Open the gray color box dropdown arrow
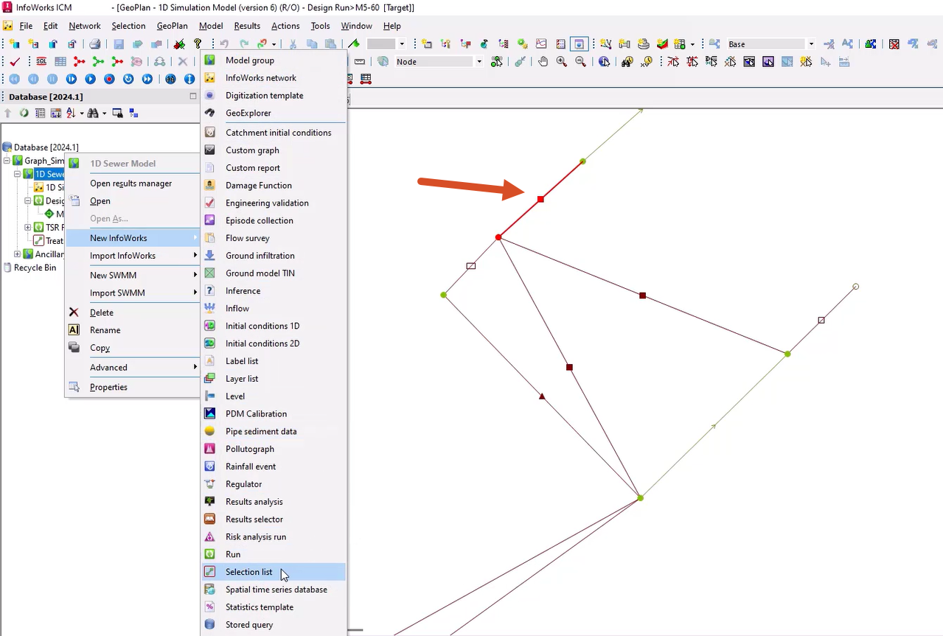This screenshot has width=943, height=636. click(x=402, y=44)
